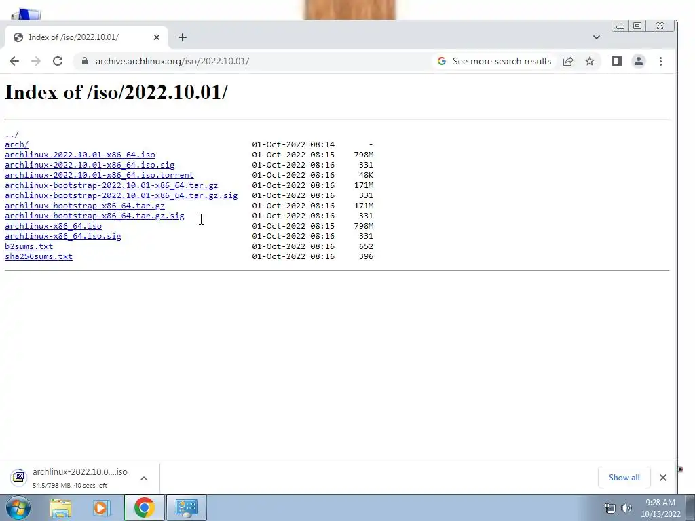Click Show all downloads button
695x521 pixels.
point(624,478)
